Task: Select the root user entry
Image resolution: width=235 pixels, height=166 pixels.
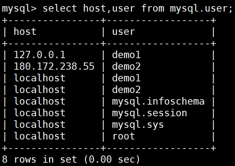Action: [x=123, y=136]
